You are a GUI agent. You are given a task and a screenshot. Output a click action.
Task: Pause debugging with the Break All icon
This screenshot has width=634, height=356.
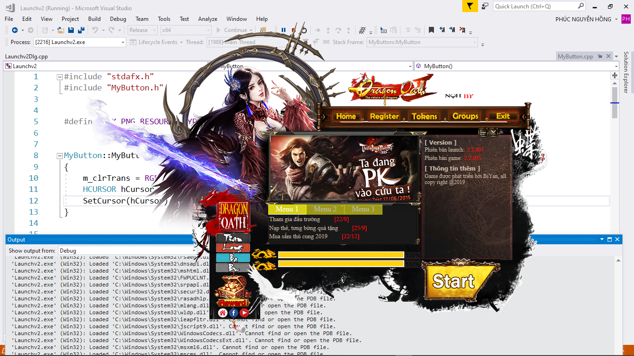[284, 30]
